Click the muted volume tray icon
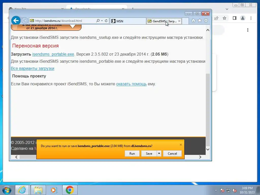Viewport: 260px width, 195px height. (x=234, y=190)
